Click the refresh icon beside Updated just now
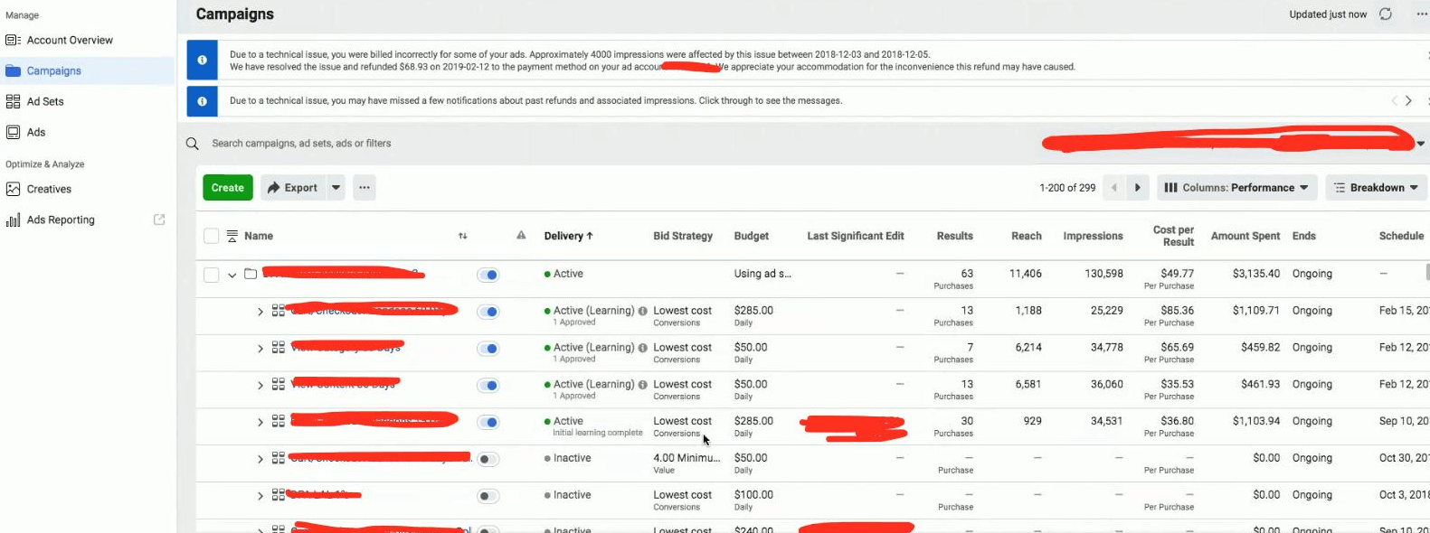This screenshot has height=533, width=1430. 1385,14
